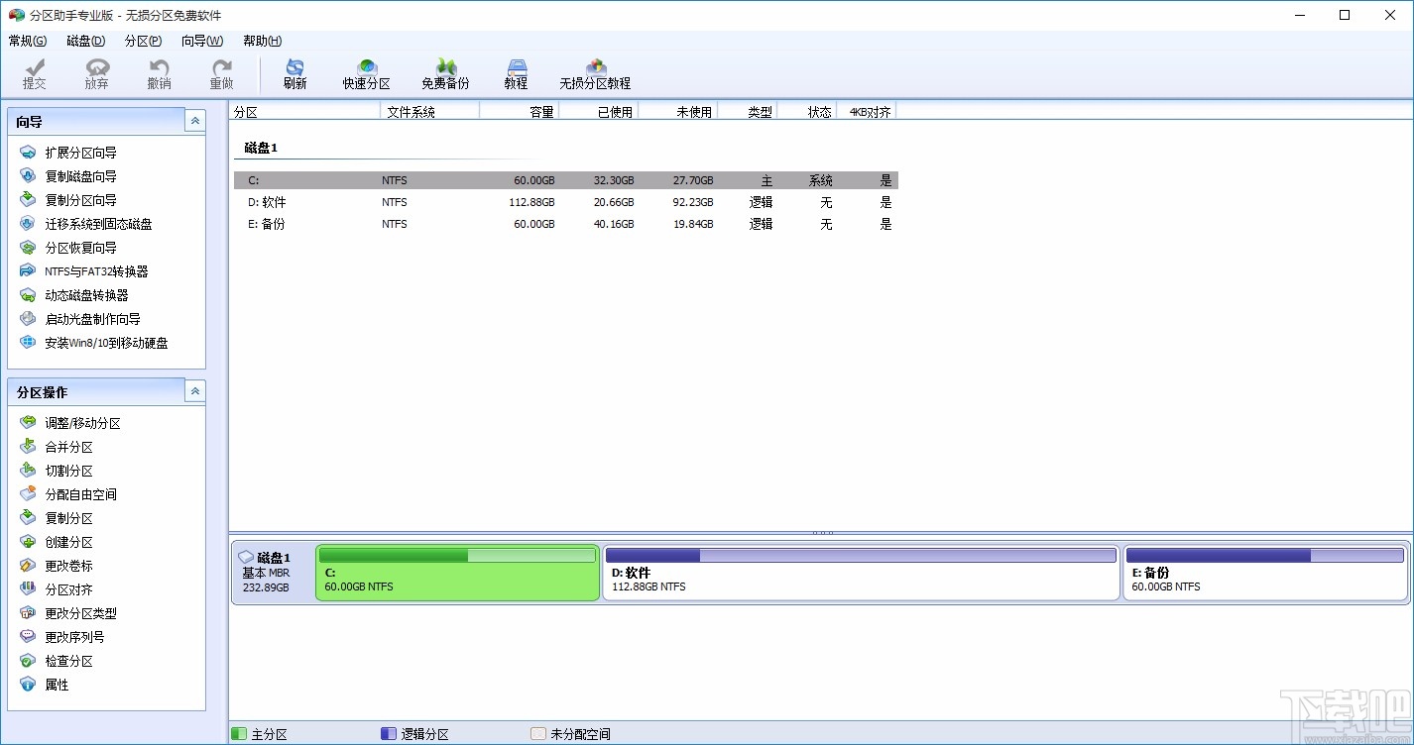Click 调整/移动分区 option
Viewport: 1414px width, 745px height.
click(82, 423)
